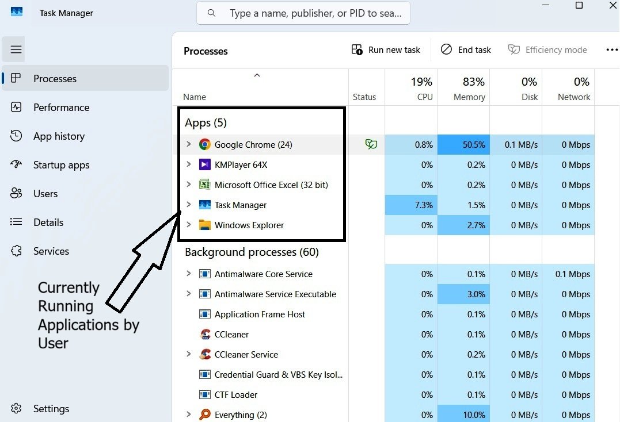This screenshot has height=422, width=620.
Task: Click the Credential Guard process icon
Action: tap(205, 375)
